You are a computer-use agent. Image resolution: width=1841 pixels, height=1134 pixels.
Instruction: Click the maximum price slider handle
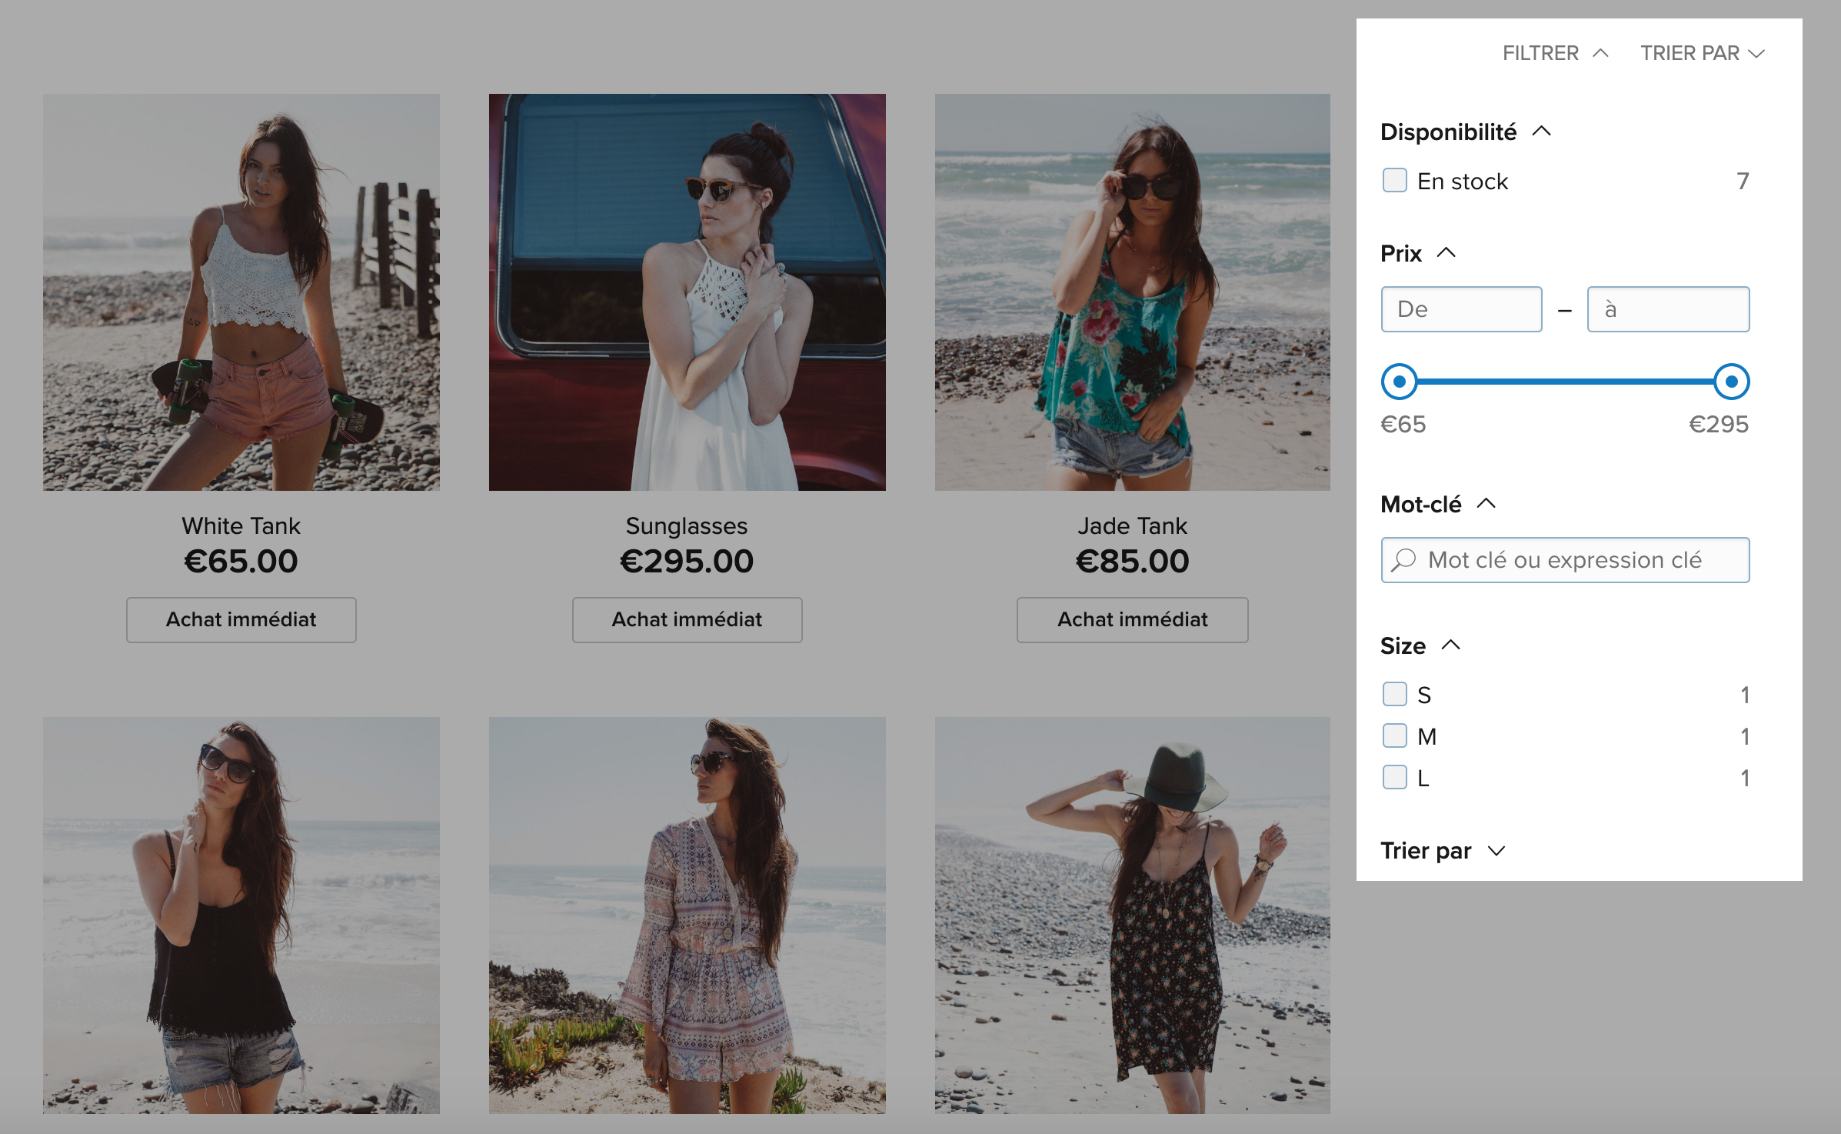(x=1731, y=382)
